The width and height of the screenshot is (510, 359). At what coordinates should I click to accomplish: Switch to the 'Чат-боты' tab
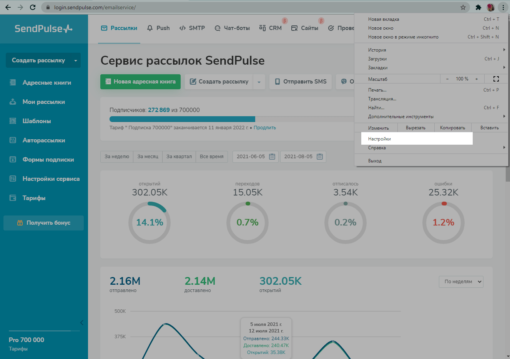coord(233,28)
